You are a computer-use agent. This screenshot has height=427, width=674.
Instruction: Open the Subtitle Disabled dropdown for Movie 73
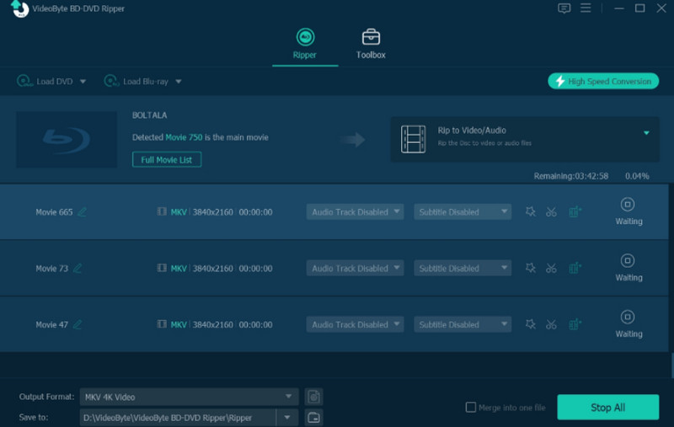point(463,269)
